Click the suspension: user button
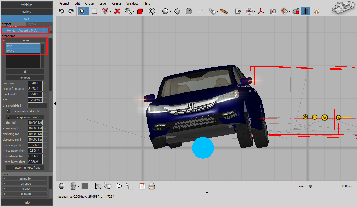 [x=25, y=117]
